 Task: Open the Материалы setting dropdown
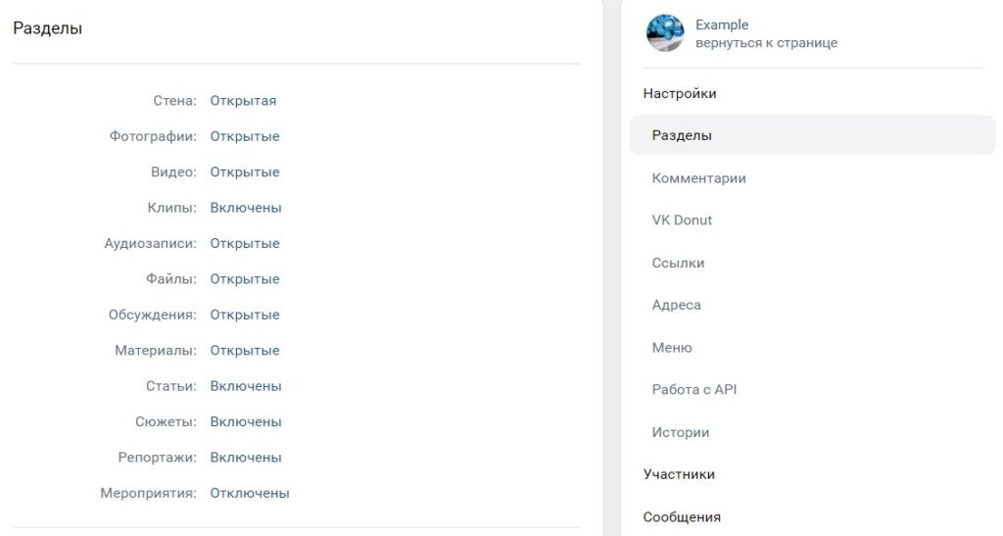pyautogui.click(x=244, y=351)
